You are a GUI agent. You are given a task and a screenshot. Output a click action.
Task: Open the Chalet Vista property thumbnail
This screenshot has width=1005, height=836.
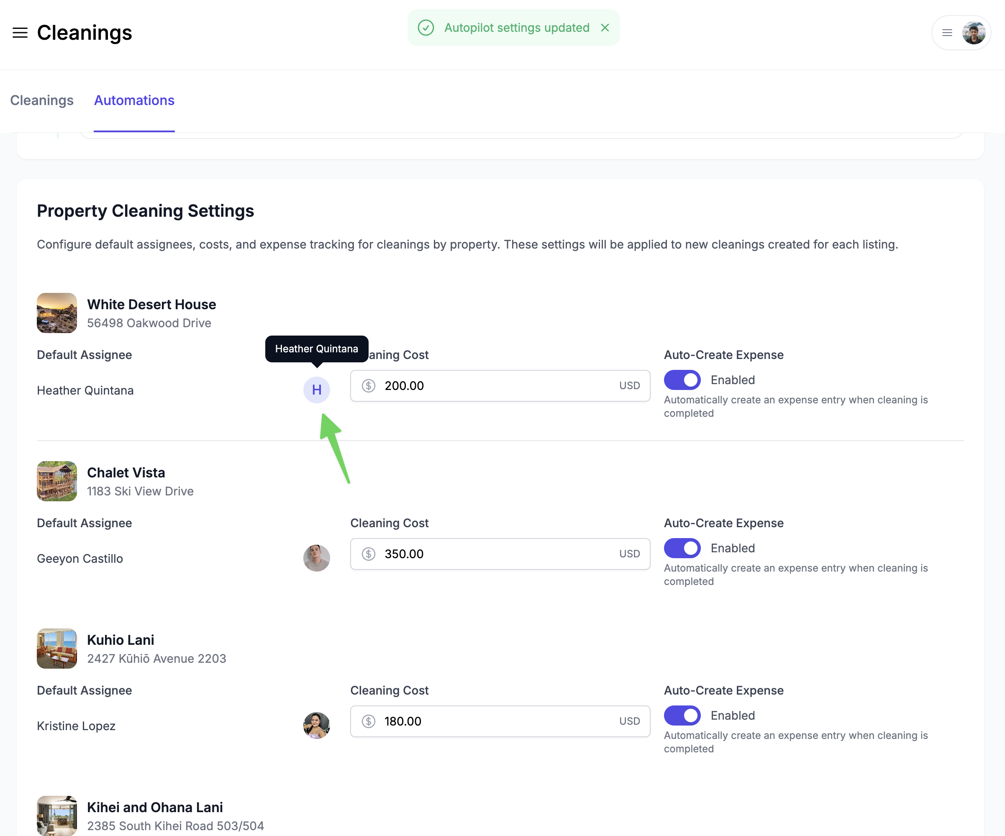point(57,481)
